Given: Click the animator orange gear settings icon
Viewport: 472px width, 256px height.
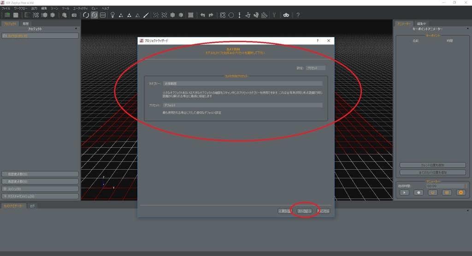Looking at the screenshot, I should click(x=461, y=192).
